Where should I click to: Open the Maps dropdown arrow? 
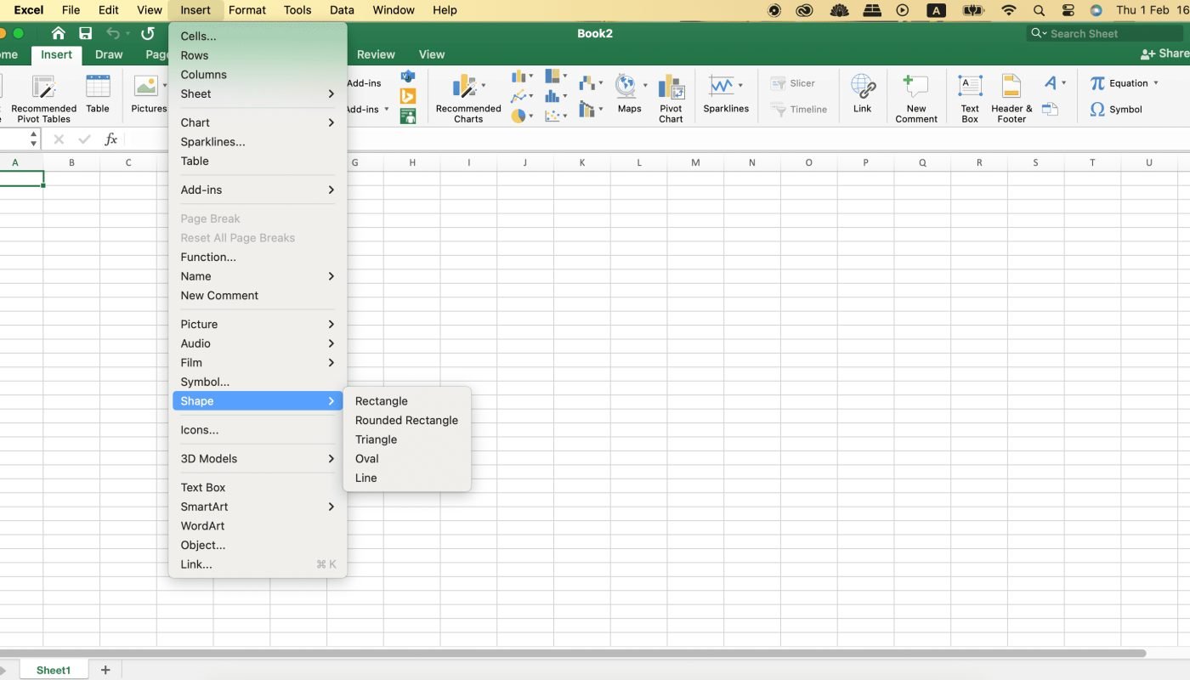[645, 85]
